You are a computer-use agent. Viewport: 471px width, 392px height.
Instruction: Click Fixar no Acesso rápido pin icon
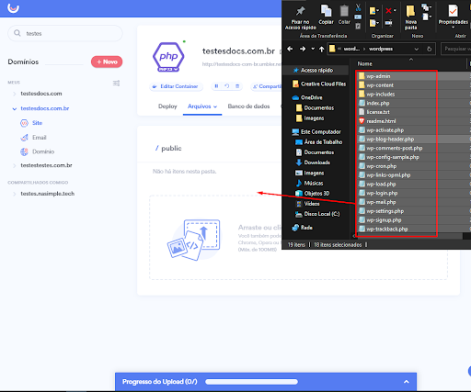coord(300,11)
